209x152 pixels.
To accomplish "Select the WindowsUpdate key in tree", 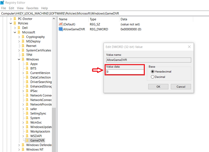I will (x=41, y=127).
